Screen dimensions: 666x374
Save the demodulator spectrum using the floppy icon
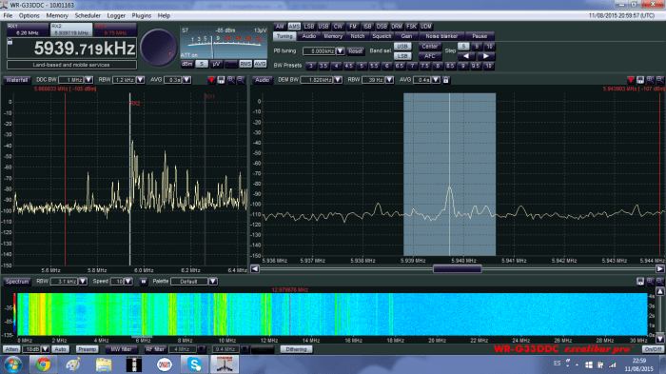point(640,80)
